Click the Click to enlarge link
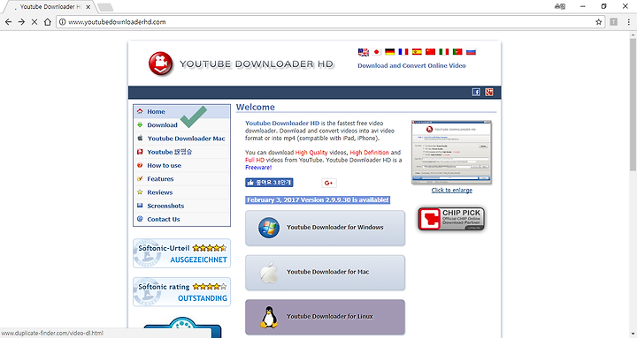The height and width of the screenshot is (338, 637). (452, 190)
